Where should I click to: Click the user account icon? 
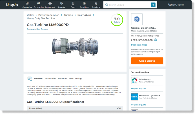(169, 4)
